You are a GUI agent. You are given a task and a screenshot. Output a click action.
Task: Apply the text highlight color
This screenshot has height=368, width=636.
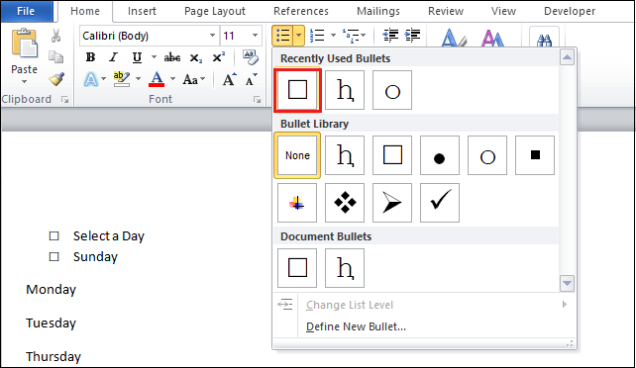click(121, 79)
